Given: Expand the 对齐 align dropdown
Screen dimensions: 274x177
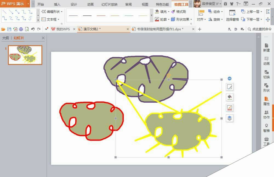Looking at the screenshot, I should (205, 19).
